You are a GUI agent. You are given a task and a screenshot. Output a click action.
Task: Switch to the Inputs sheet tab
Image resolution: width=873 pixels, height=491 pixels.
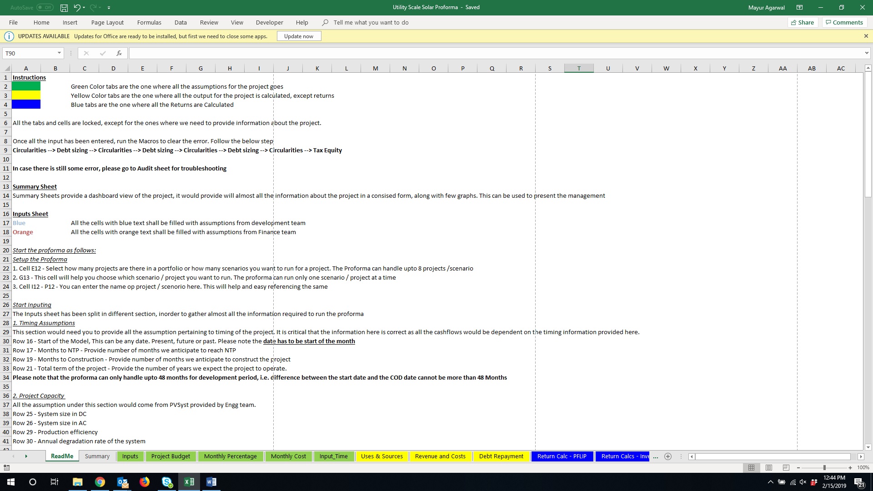pyautogui.click(x=130, y=456)
